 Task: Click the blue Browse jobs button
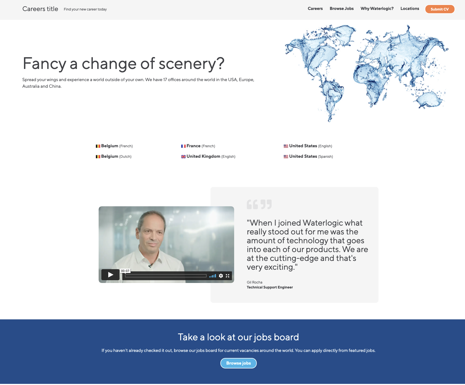point(239,363)
